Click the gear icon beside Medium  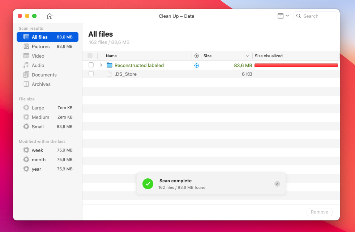(26, 117)
